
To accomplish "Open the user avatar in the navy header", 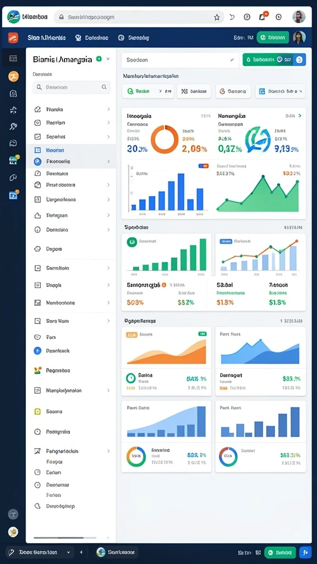I will click(x=299, y=37).
